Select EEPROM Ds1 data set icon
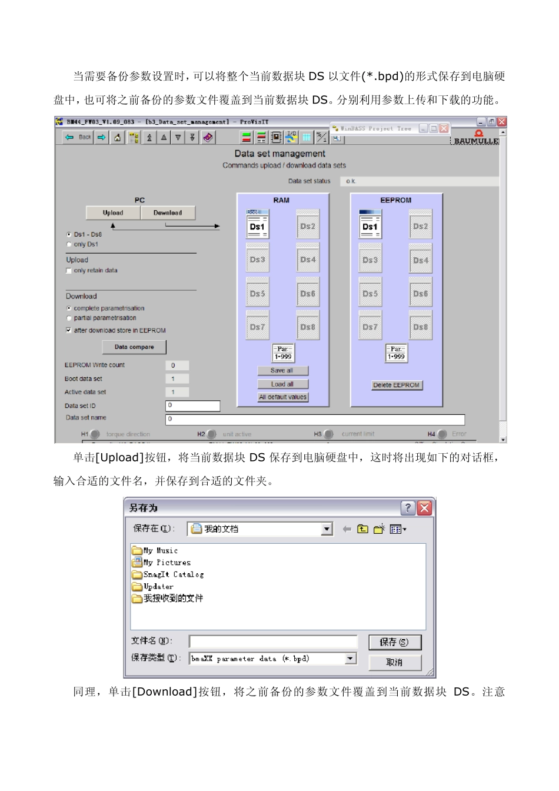 370,224
